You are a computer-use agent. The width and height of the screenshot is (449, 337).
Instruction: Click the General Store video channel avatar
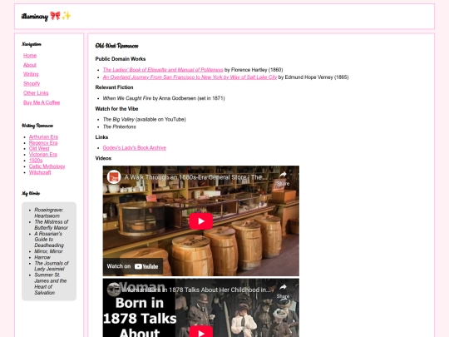pyautogui.click(x=114, y=176)
